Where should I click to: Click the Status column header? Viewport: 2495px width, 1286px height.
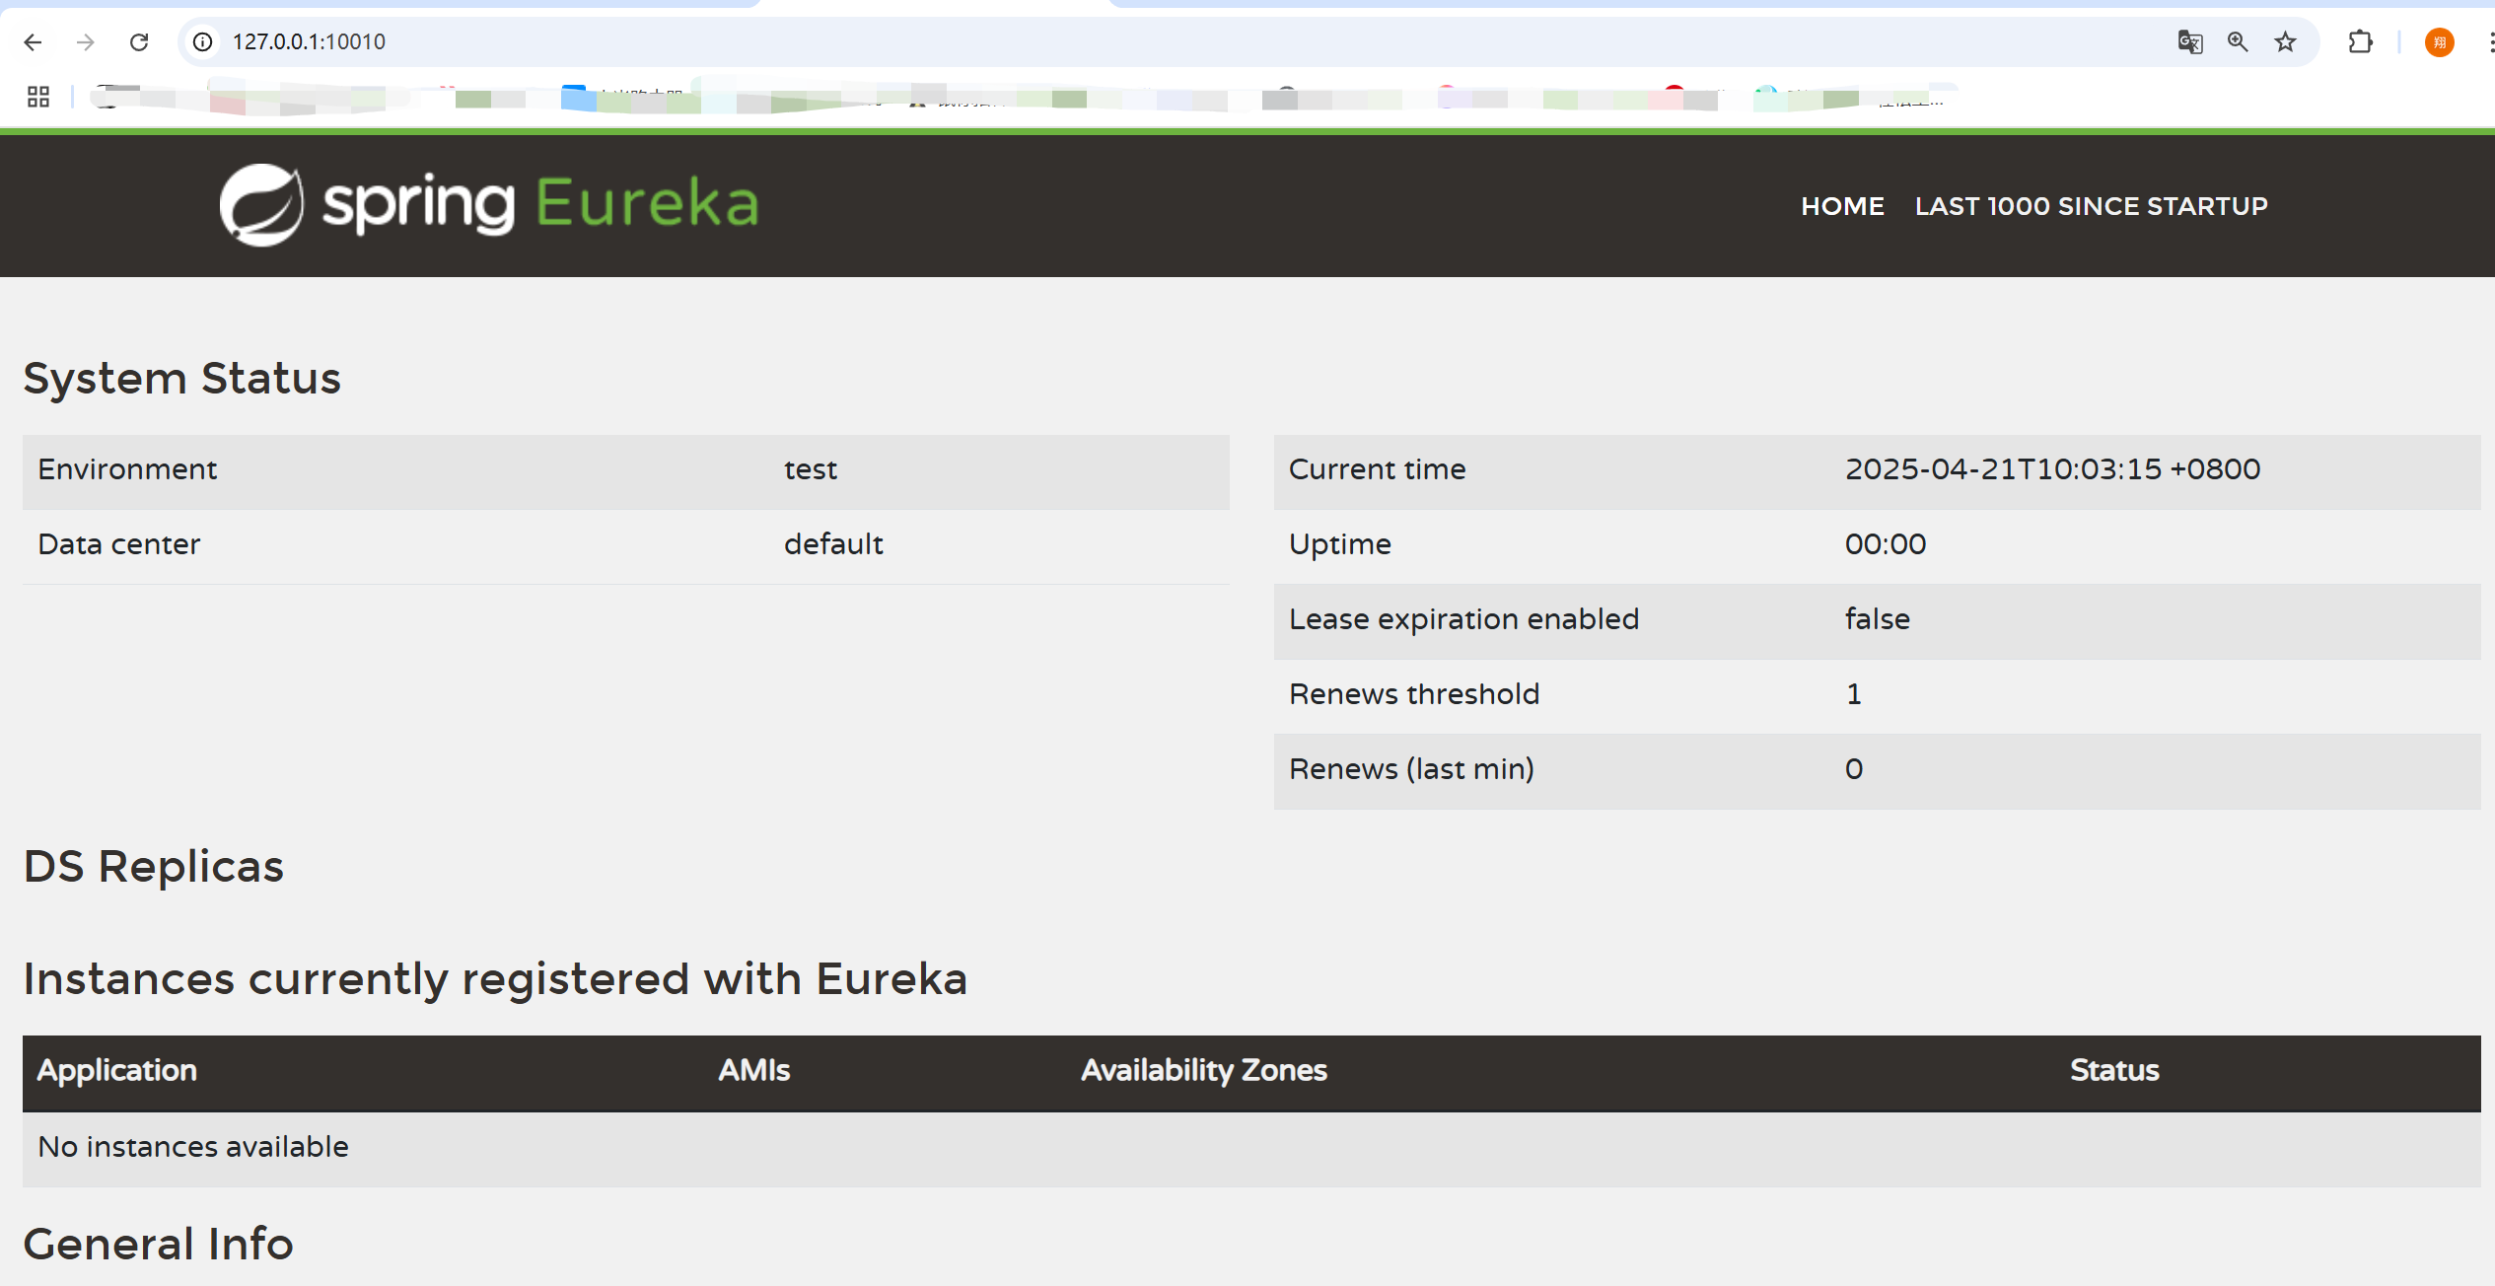click(x=2114, y=1071)
